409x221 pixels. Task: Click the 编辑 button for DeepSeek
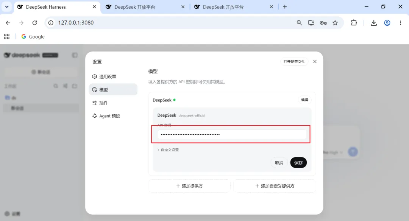tap(304, 100)
